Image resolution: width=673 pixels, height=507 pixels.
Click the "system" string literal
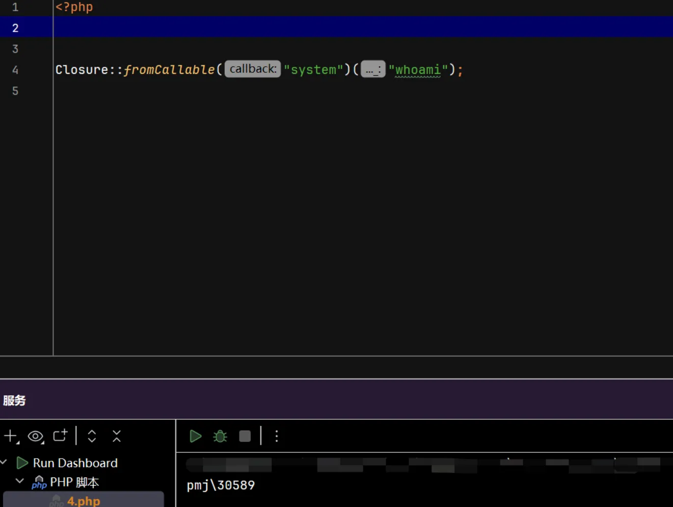click(314, 70)
